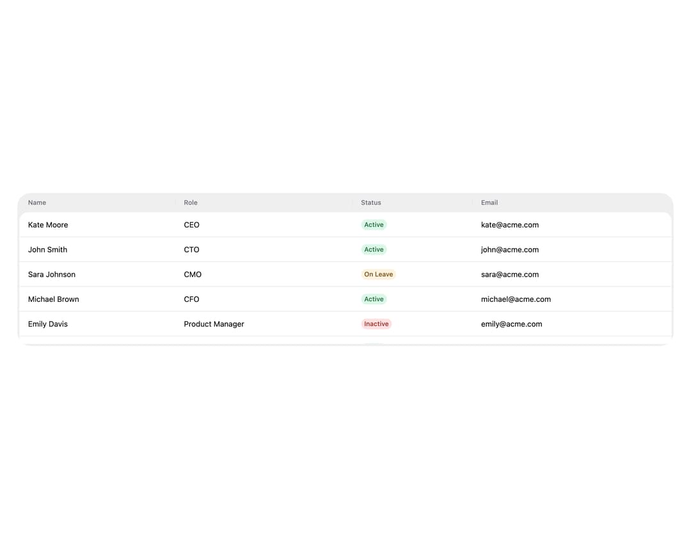The width and height of the screenshot is (691, 539).
Task: Click the CEO role cell
Action: tap(191, 224)
